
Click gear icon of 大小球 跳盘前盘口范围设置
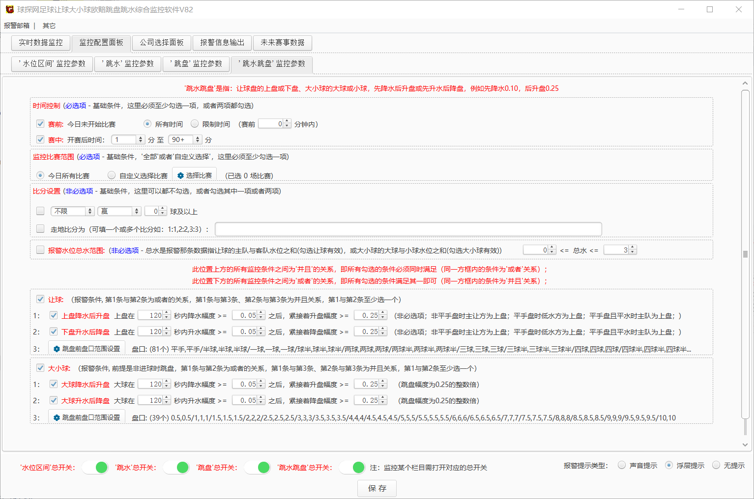(x=57, y=417)
